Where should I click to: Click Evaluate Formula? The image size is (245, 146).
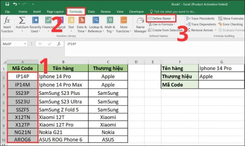tap(231, 30)
